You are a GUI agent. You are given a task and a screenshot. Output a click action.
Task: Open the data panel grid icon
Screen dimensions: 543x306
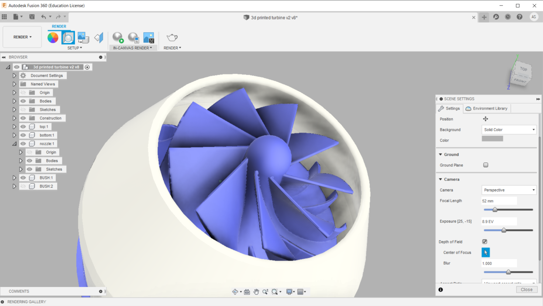click(x=4, y=17)
